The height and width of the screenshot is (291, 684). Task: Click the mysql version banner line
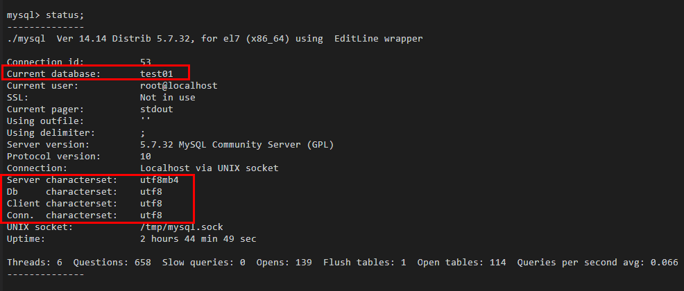214,39
